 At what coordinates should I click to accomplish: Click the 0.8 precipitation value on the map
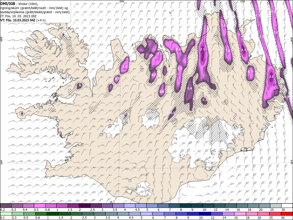point(180,68)
